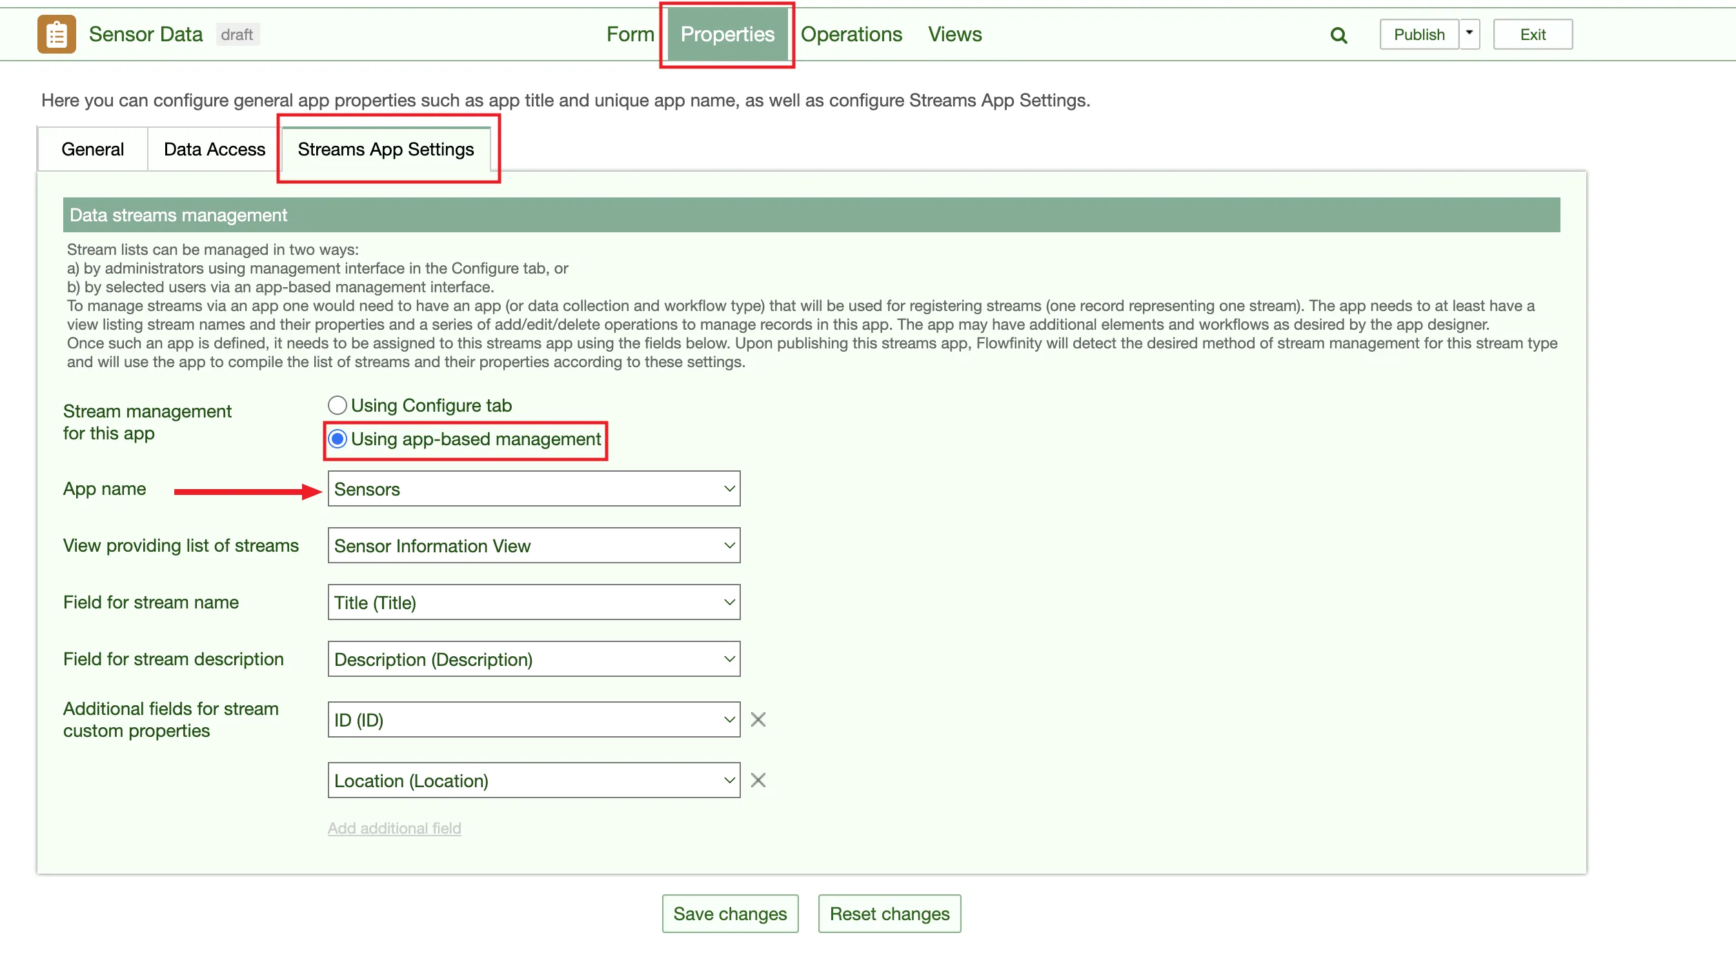This screenshot has height=964, width=1736.
Task: Switch to the General tab
Action: tap(92, 149)
